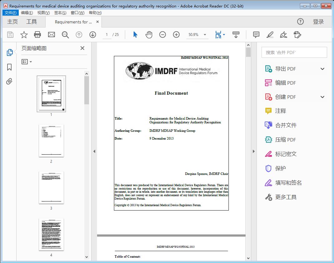Select the Hand tool

pyautogui.click(x=149, y=35)
